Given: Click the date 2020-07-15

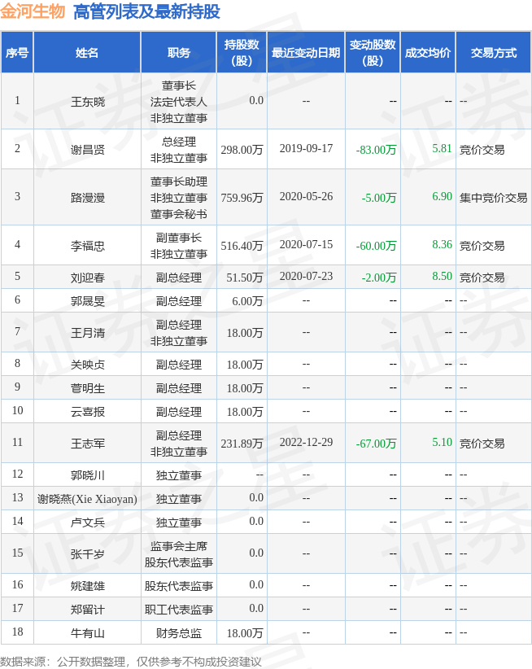Looking at the screenshot, I should point(306,244).
